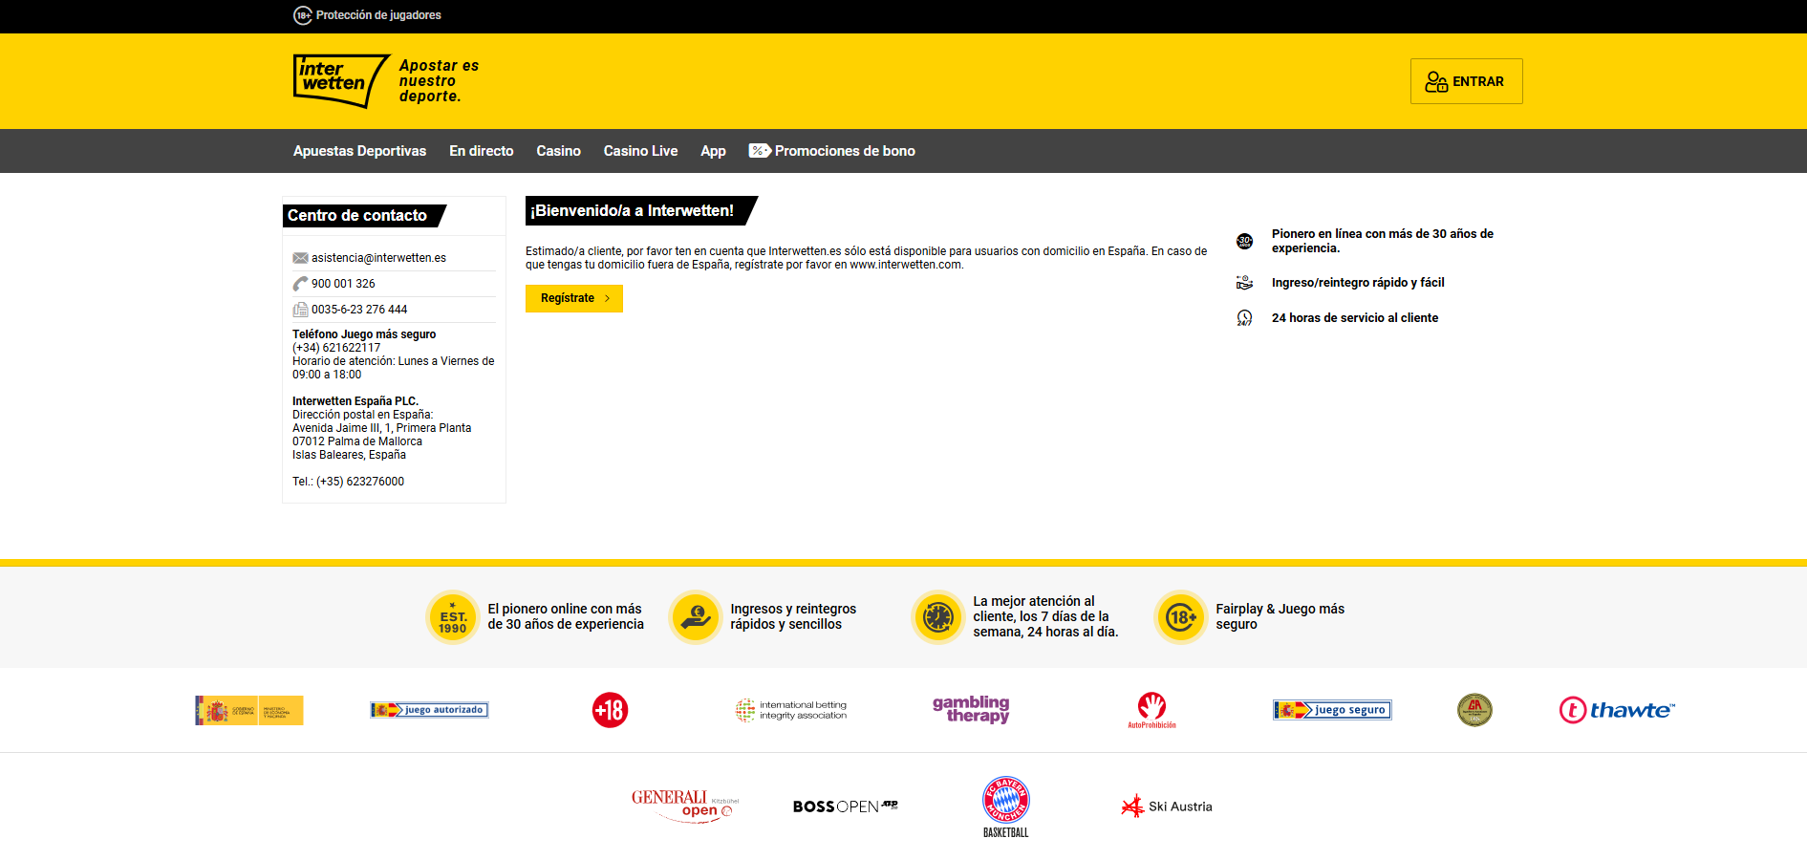Viewport: 1807px width, 860px height.
Task: Click the Ski Austria sponsor logo
Action: coord(1167,806)
